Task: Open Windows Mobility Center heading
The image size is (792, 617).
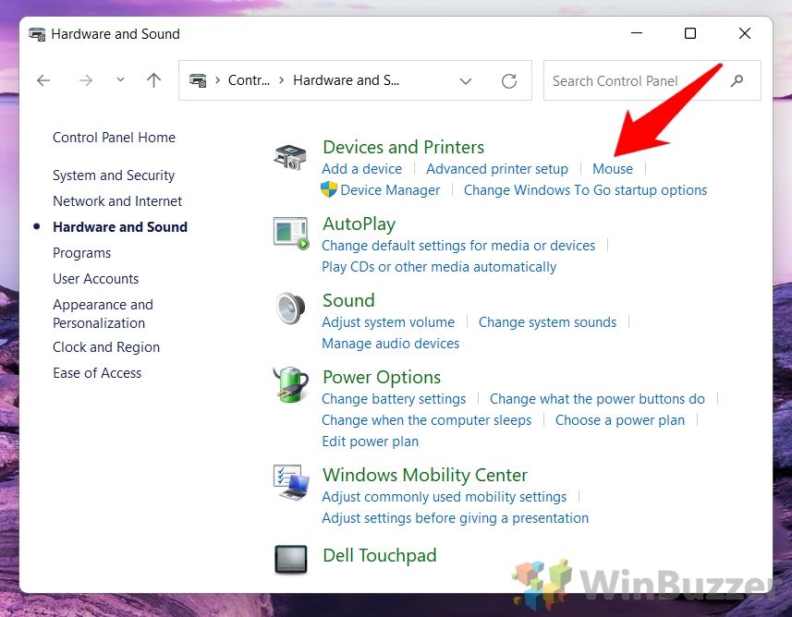Action: (425, 475)
